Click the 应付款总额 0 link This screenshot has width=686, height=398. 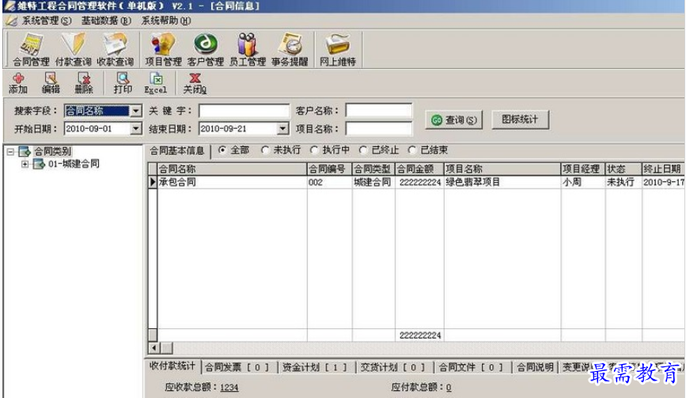(449, 388)
